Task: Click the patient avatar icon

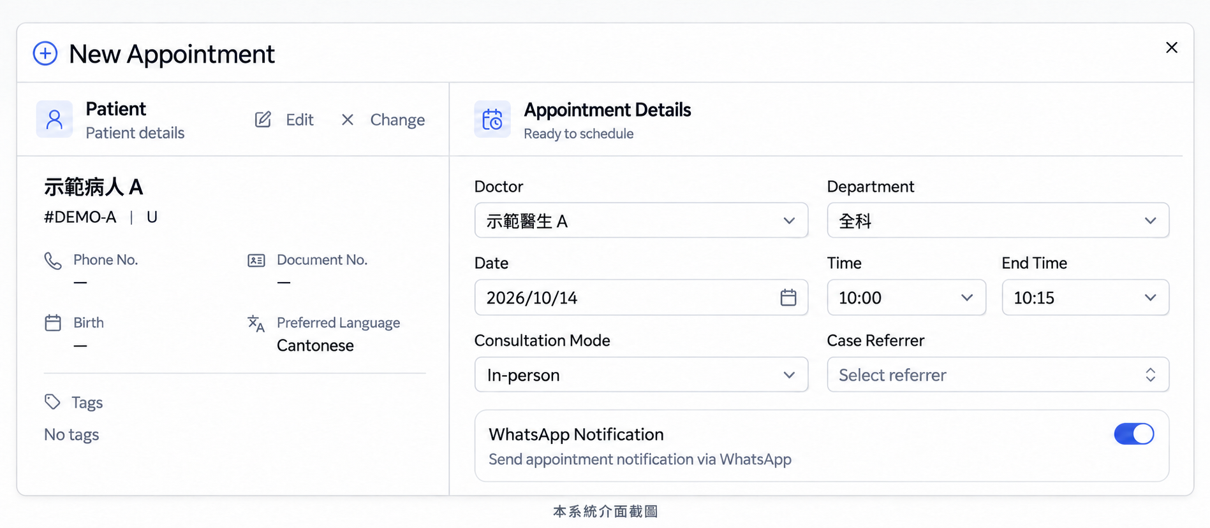Action: pyautogui.click(x=54, y=119)
